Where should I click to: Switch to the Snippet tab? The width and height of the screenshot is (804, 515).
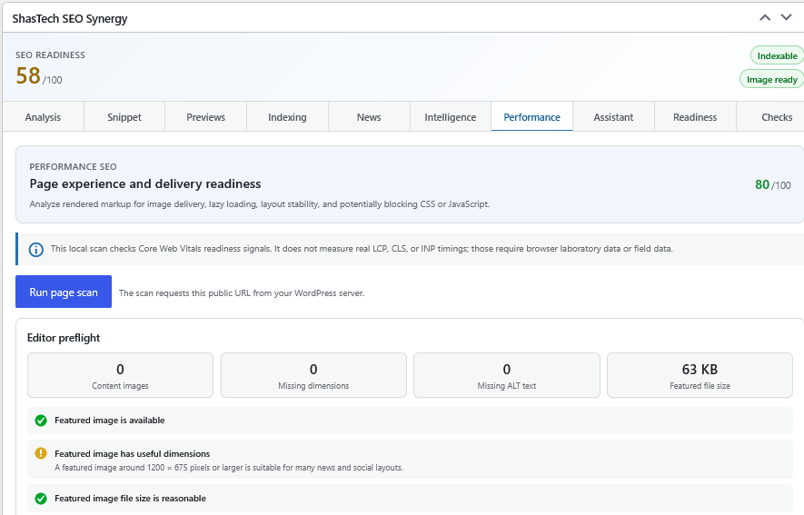124,117
